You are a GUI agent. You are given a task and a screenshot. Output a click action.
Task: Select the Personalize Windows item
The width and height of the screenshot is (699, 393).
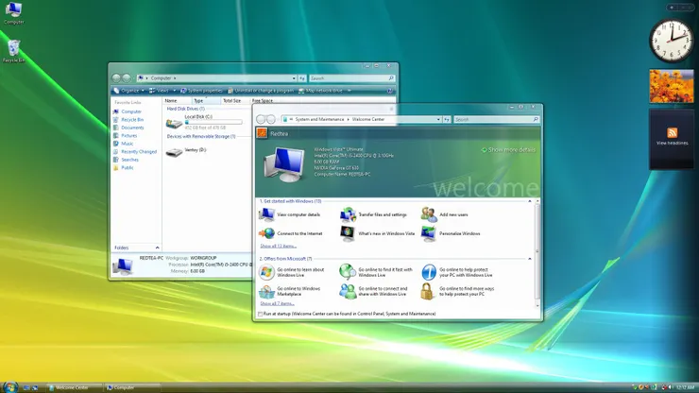click(x=451, y=233)
